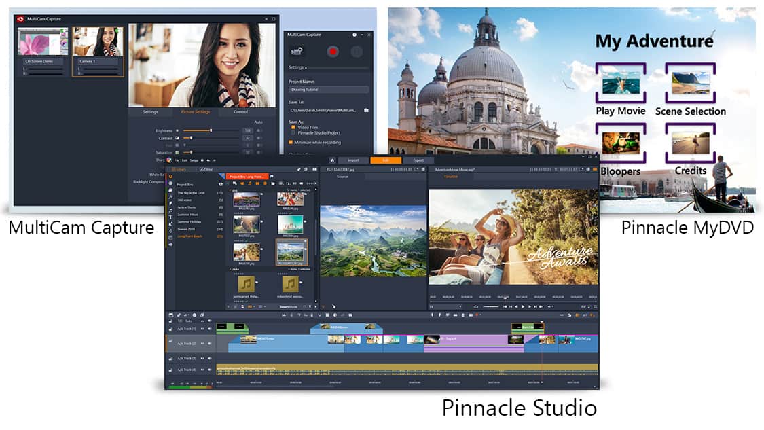Open preview volume control

coord(549,306)
